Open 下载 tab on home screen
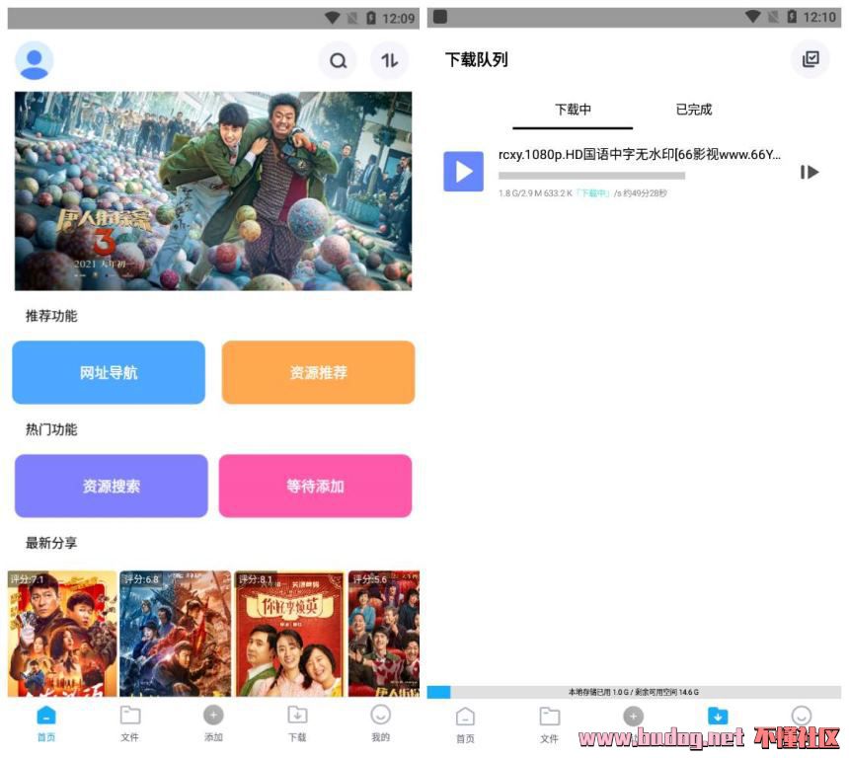The image size is (849, 758). pos(297,723)
